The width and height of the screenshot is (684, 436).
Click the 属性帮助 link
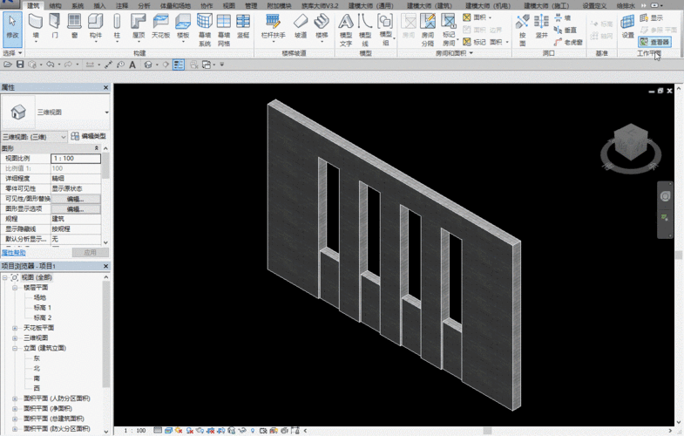tap(14, 253)
